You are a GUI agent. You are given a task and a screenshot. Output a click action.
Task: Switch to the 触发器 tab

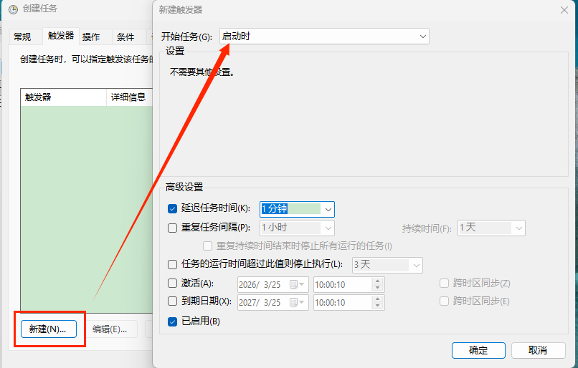coord(61,36)
